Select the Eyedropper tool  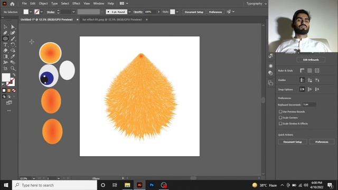(13, 56)
